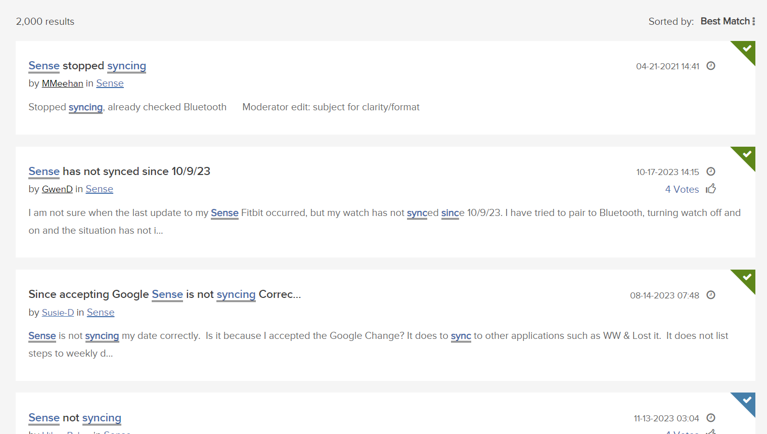Screen dimensions: 767x434
Task: Open the "Since accepting Google Sense" thread
Action: coord(164,294)
